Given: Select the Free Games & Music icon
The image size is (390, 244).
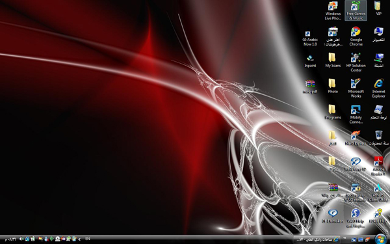Looking at the screenshot, I should pyautogui.click(x=356, y=10).
